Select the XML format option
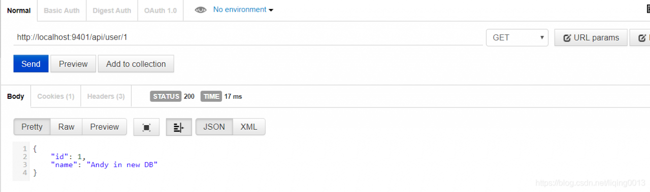This screenshot has width=650, height=192. pos(249,127)
